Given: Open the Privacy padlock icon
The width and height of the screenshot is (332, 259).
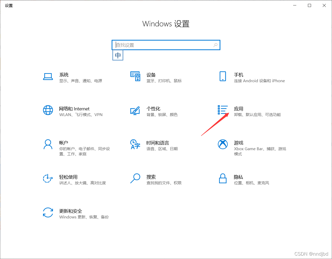Looking at the screenshot, I should 223,178.
